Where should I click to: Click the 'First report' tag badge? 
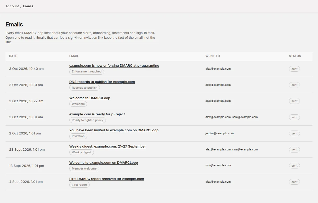pos(79,185)
